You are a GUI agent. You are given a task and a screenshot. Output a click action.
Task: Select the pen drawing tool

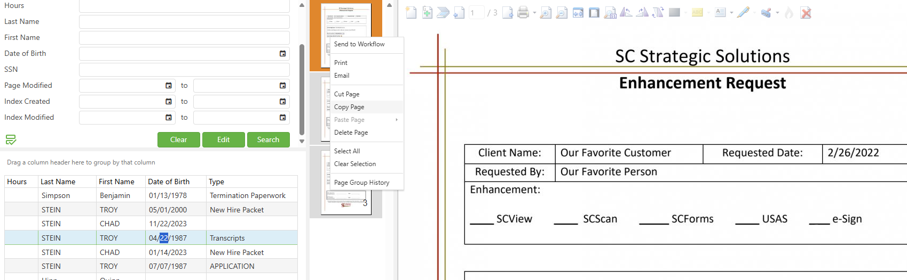pyautogui.click(x=743, y=13)
